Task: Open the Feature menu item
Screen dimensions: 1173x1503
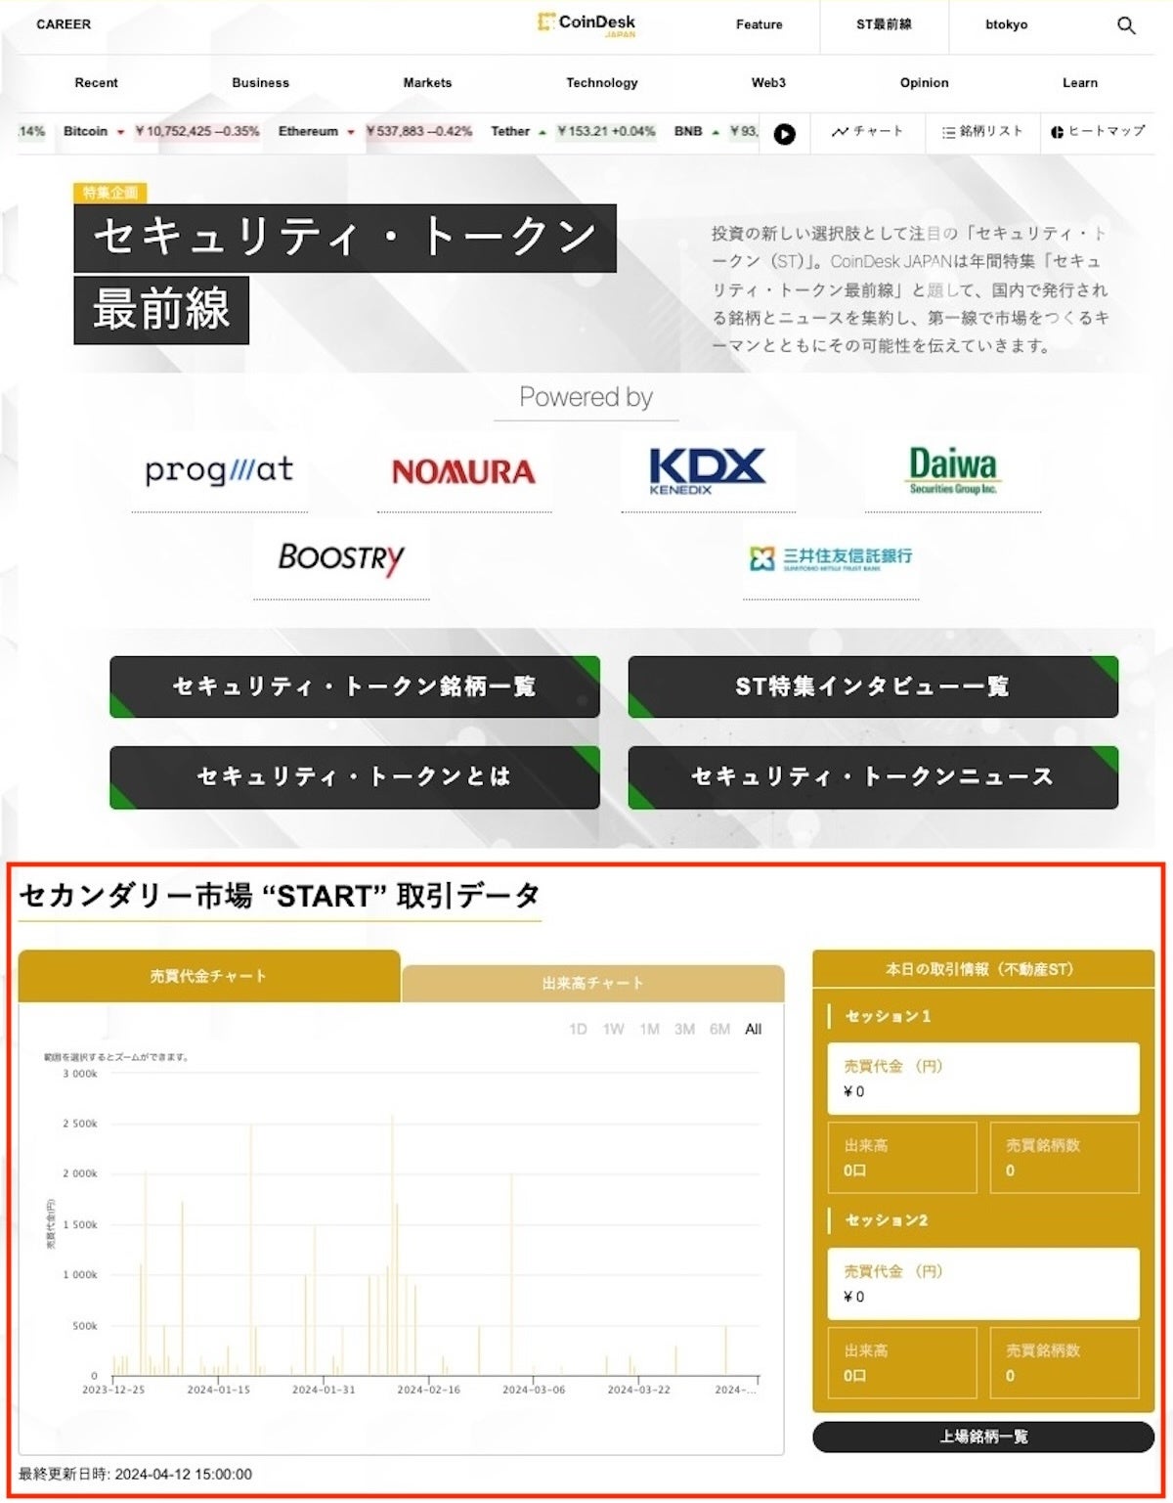Action: [x=760, y=24]
